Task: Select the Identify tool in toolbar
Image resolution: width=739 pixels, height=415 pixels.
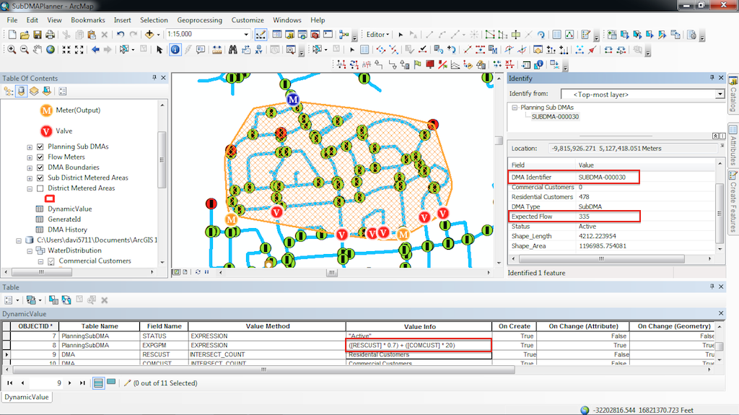Action: tap(175, 49)
